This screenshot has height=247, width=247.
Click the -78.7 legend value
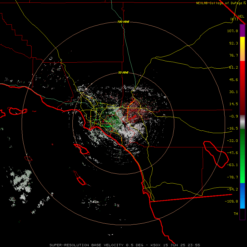[x=232, y=177]
